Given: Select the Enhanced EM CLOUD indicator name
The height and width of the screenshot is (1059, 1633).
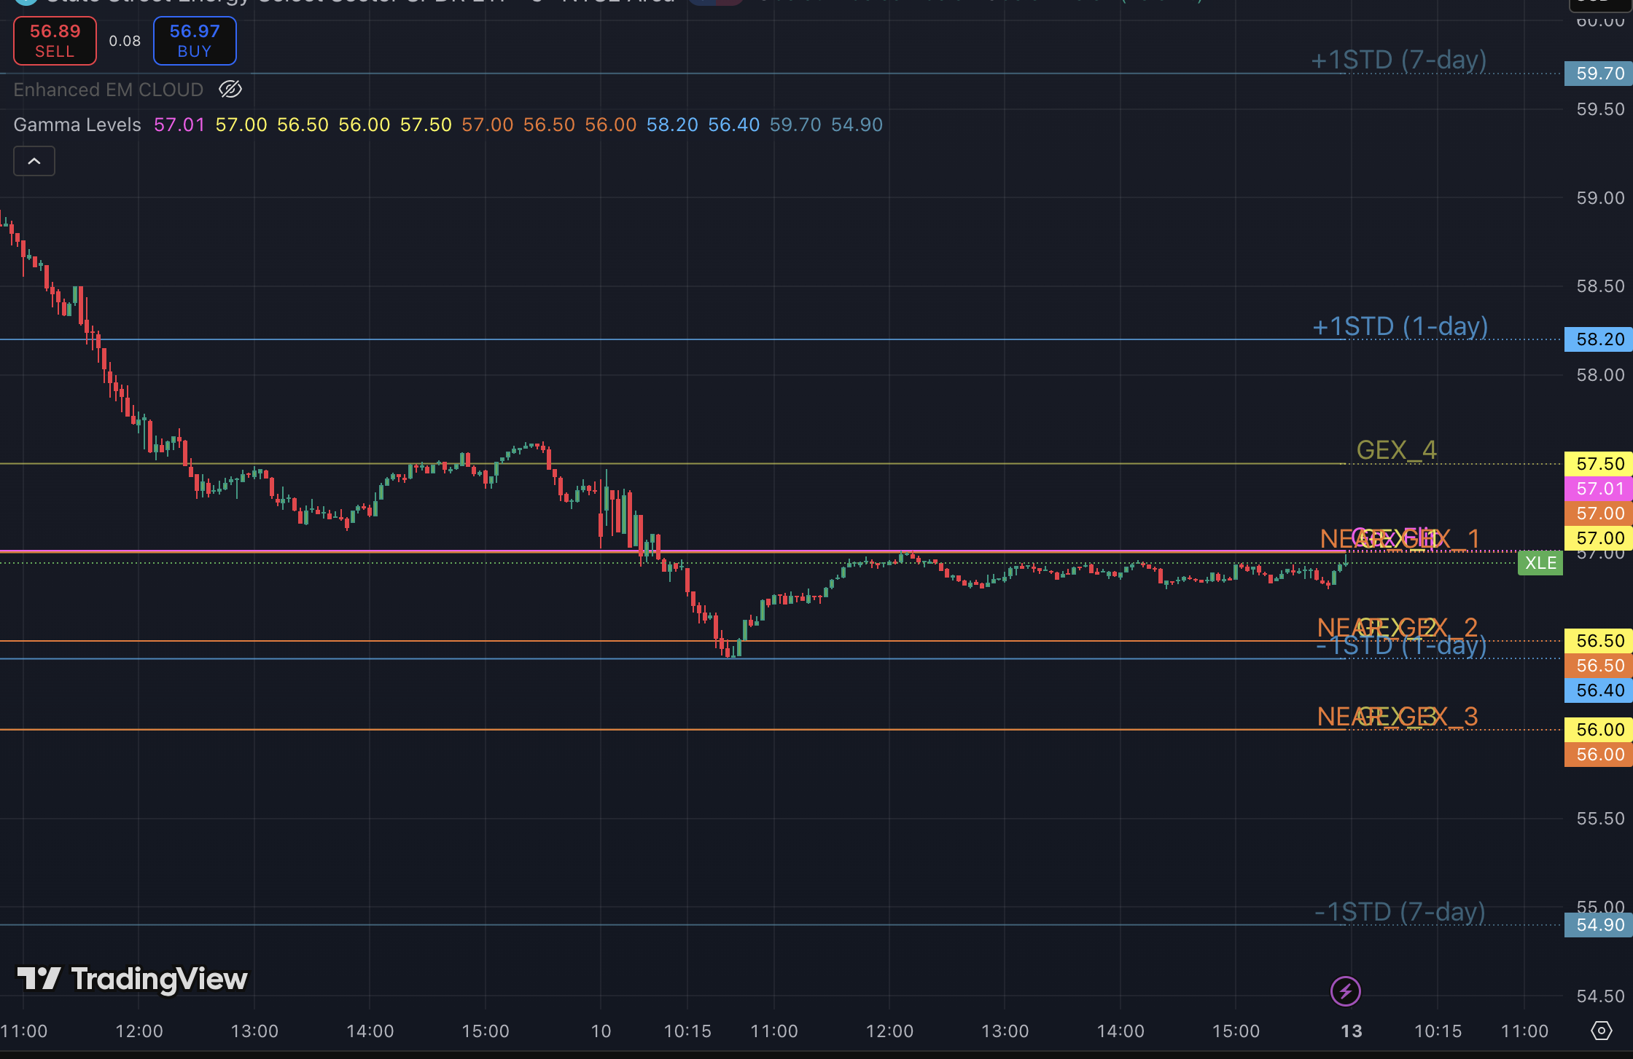Looking at the screenshot, I should coord(108,90).
